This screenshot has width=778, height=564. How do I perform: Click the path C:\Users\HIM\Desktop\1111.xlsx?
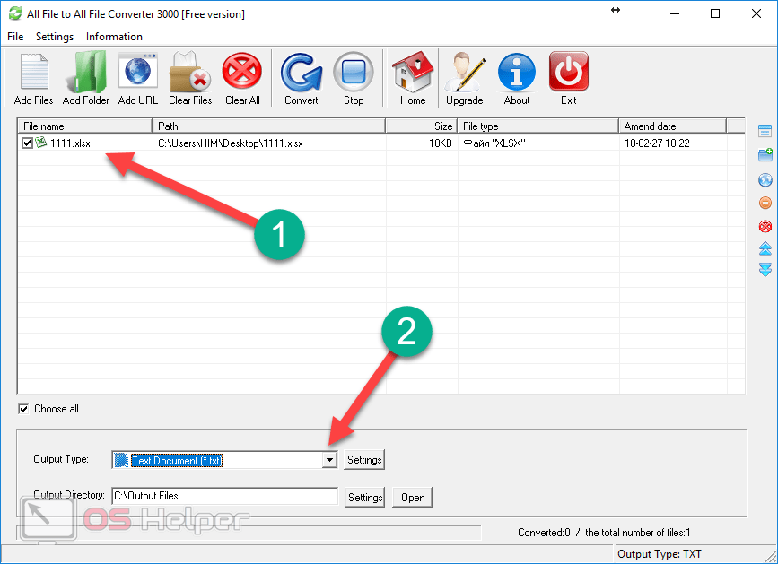coord(231,143)
